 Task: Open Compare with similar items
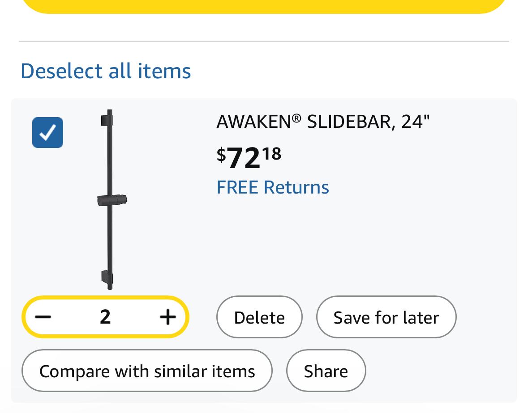pos(147,371)
